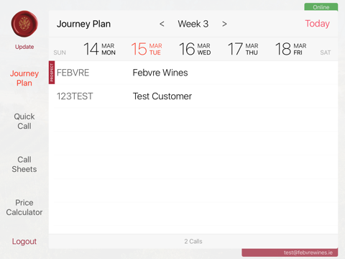Go to Call Sheets section

[x=24, y=165]
